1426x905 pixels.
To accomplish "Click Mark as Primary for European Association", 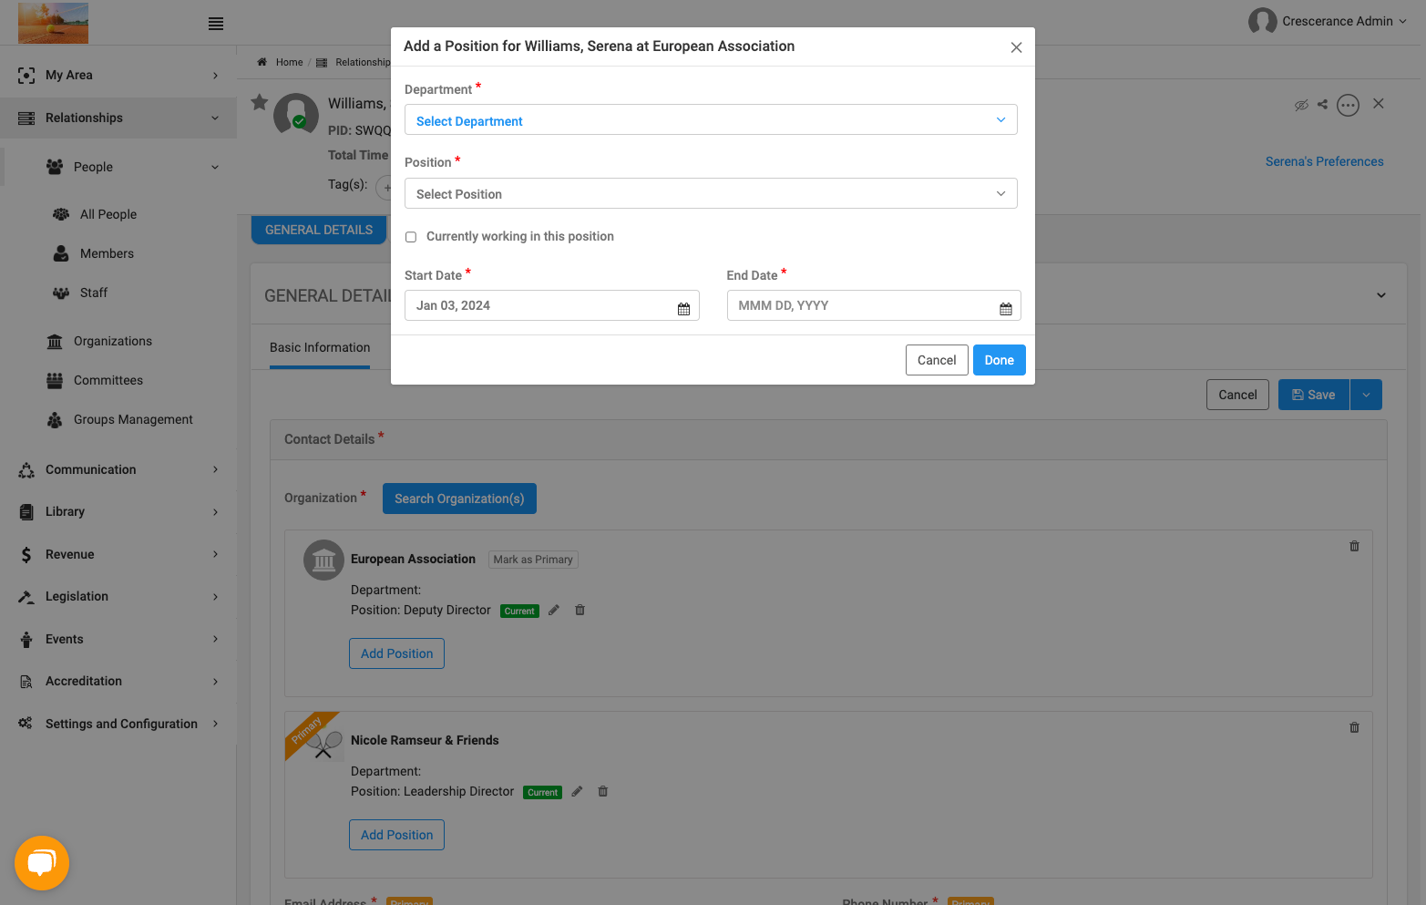I will (x=533, y=560).
